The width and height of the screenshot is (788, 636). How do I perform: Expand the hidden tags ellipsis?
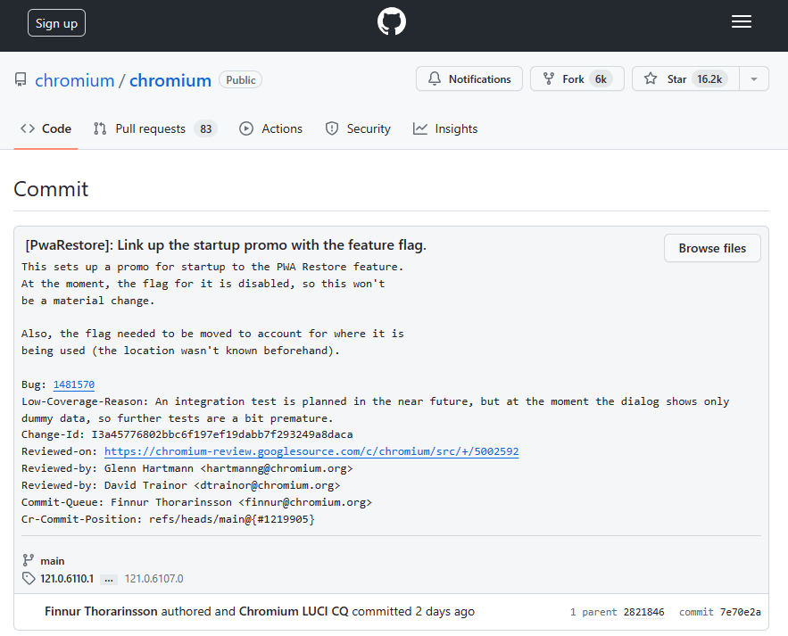point(110,579)
